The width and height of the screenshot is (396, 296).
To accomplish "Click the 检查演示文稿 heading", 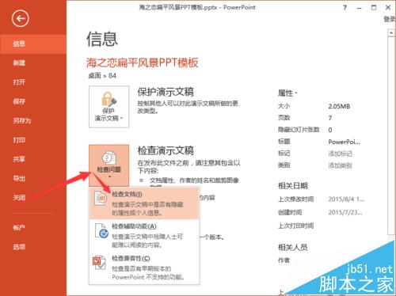I will [x=166, y=150].
